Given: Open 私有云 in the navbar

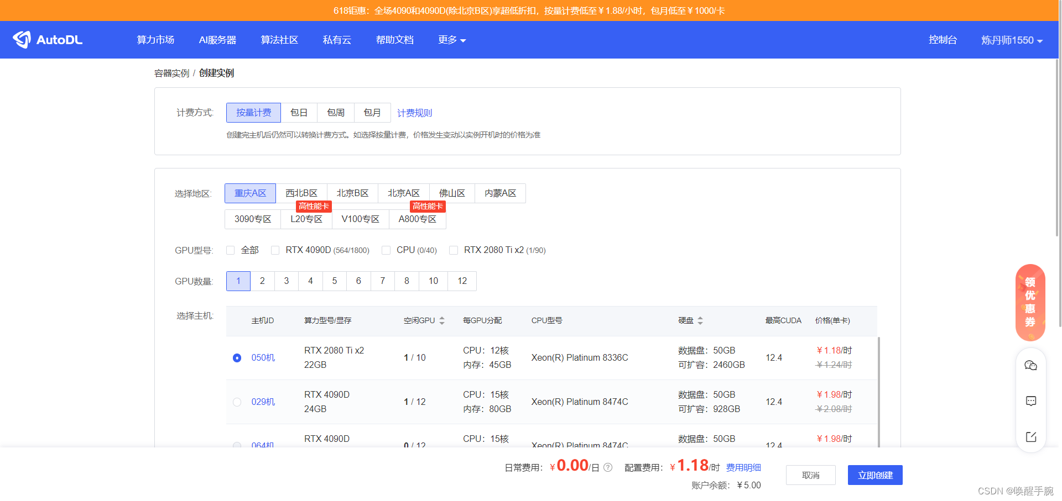Looking at the screenshot, I should coord(337,40).
